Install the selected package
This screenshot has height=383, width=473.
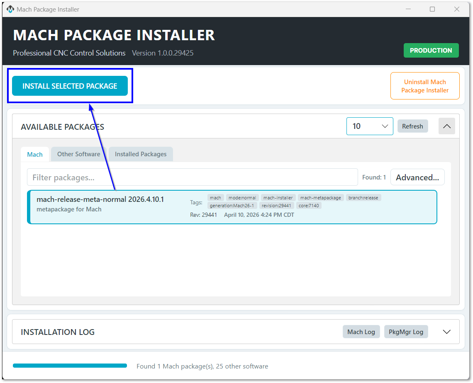pos(70,86)
